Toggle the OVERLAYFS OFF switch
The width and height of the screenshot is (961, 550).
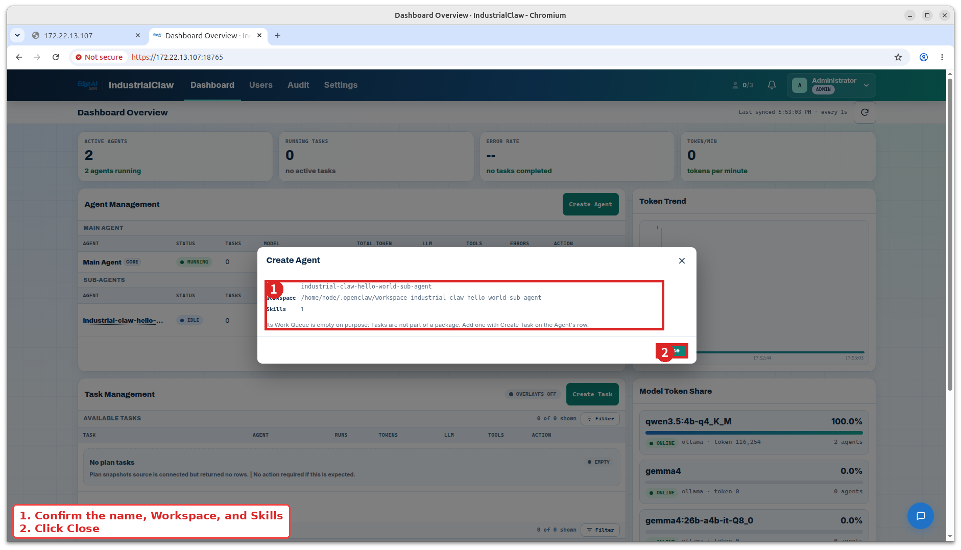(x=533, y=394)
